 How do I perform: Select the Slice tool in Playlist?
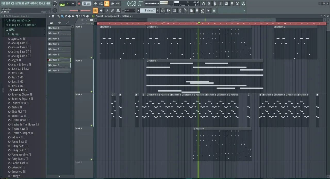point(77,16)
